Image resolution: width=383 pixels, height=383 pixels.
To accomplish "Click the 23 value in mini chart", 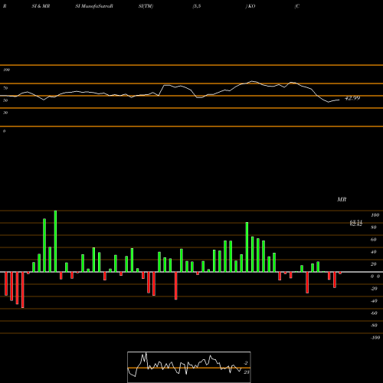I will click(x=247, y=372).
